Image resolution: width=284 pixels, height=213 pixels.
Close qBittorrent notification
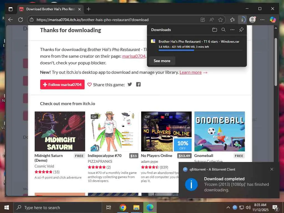pos(272,169)
